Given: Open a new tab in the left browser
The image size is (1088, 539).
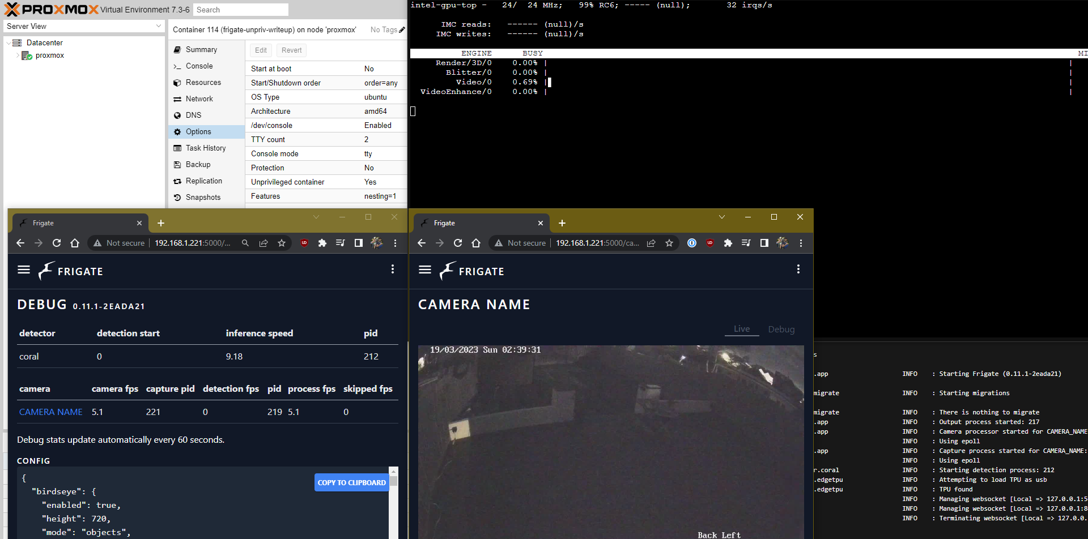Looking at the screenshot, I should 161,223.
